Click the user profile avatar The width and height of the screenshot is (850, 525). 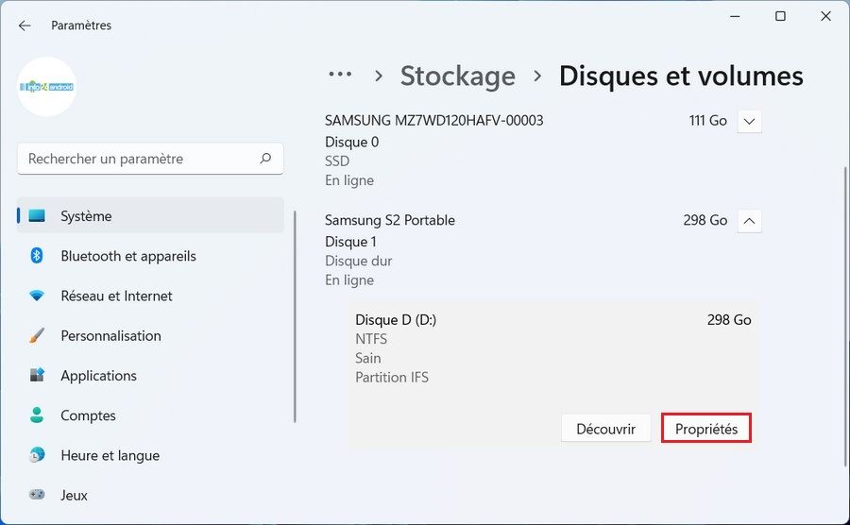[47, 87]
